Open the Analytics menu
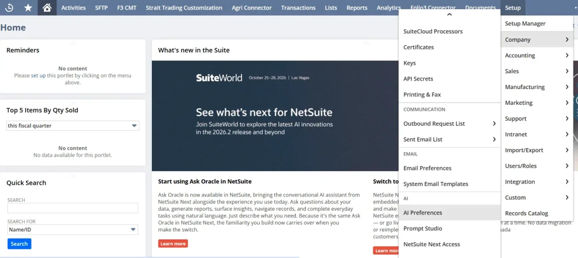The height and width of the screenshot is (258, 578). (x=388, y=7)
